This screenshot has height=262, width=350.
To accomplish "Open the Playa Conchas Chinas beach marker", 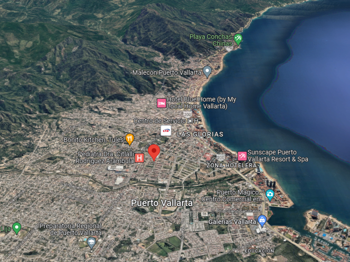I will point(238,40).
